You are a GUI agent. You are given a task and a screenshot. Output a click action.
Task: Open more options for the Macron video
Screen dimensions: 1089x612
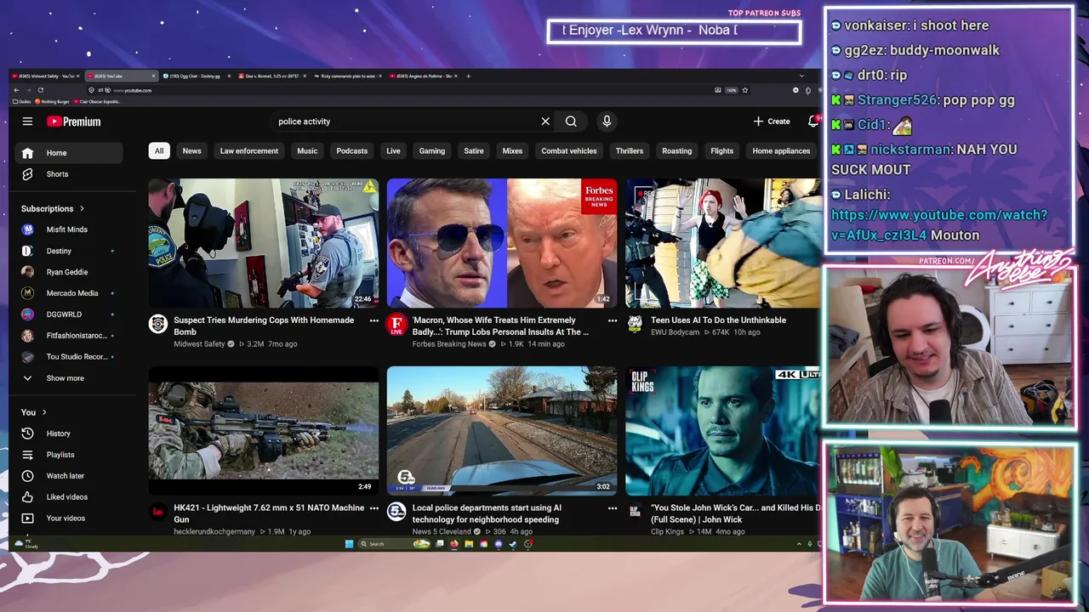click(x=612, y=320)
